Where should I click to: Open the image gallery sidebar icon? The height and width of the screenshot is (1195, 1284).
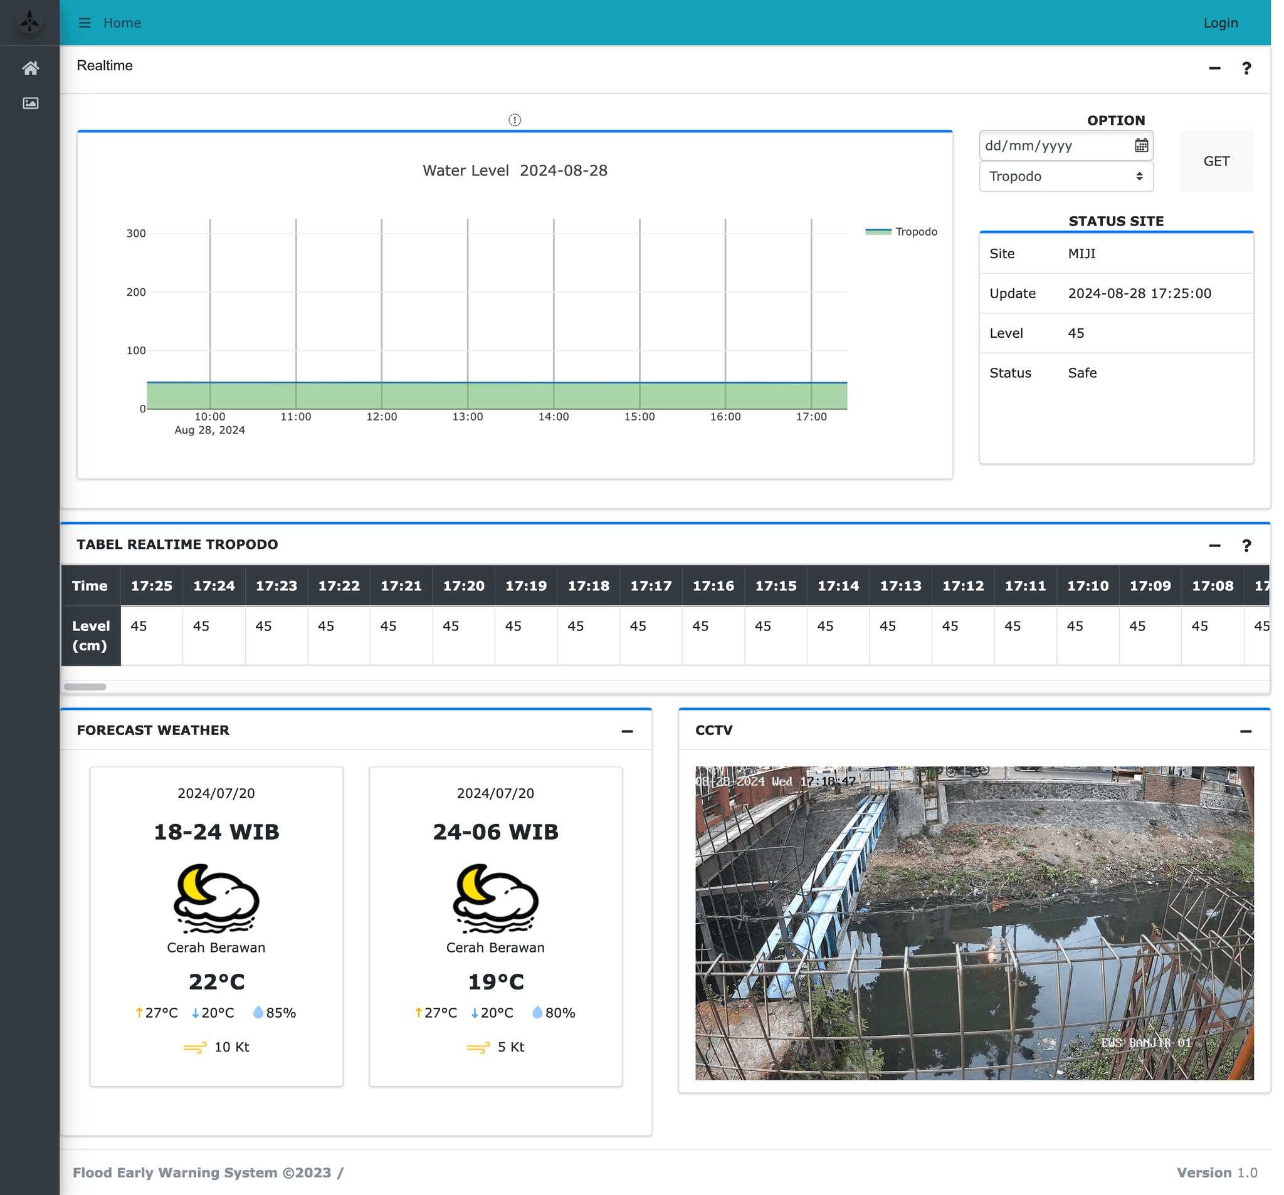30,103
